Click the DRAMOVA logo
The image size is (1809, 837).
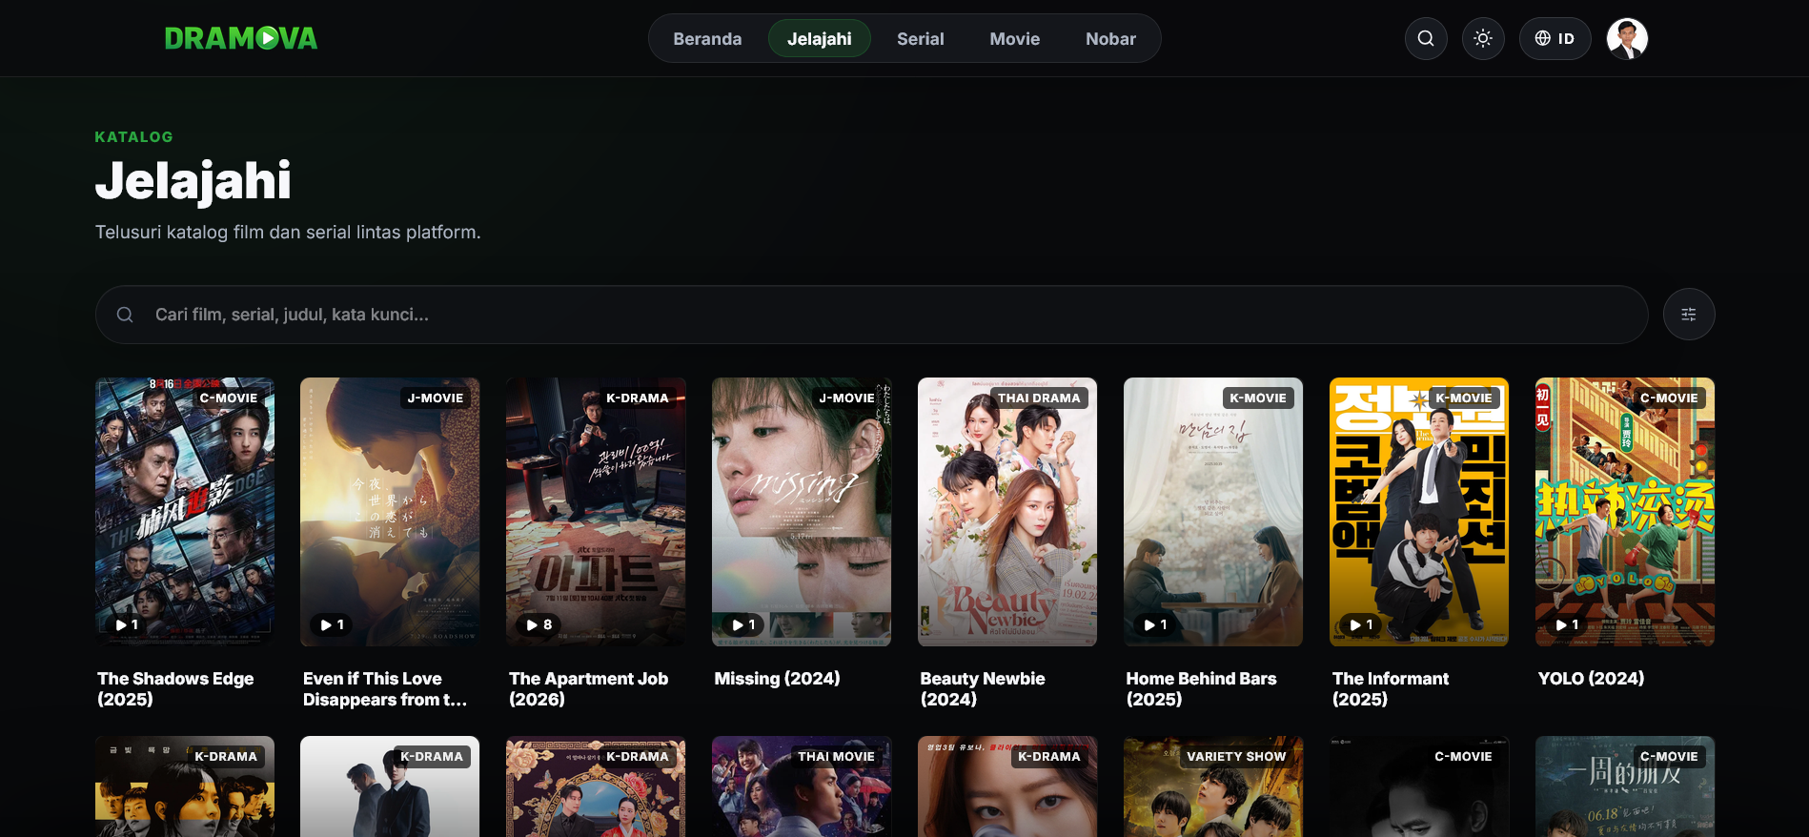(x=241, y=38)
